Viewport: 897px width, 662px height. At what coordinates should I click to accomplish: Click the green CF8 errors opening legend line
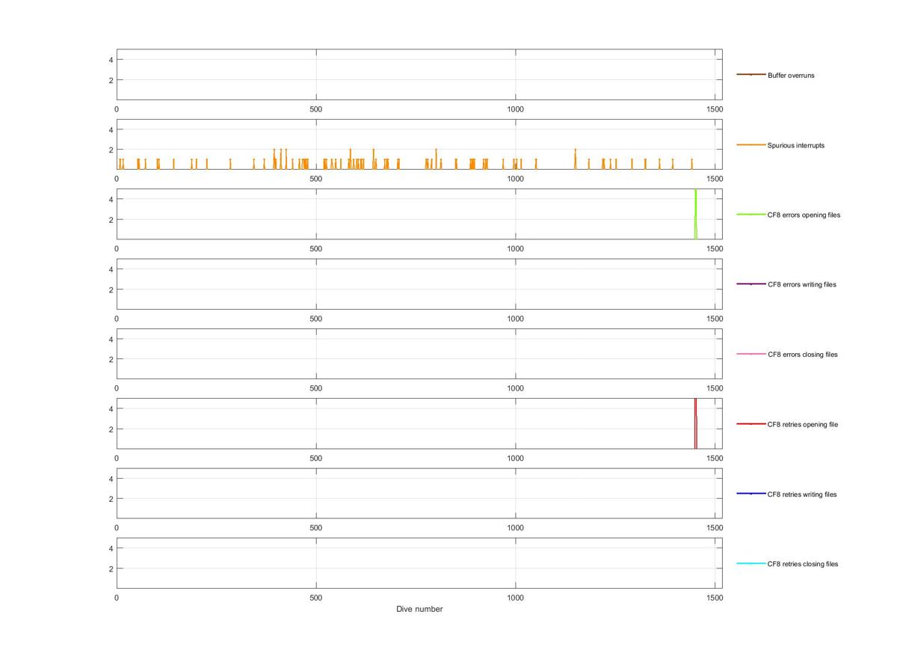click(x=751, y=215)
